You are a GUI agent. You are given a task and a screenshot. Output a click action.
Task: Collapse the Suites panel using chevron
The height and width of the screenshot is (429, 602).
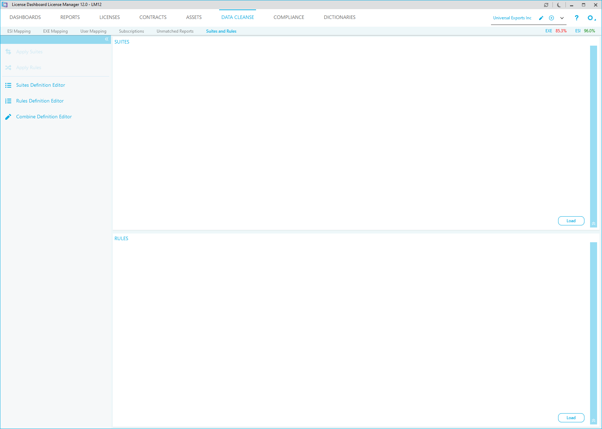(x=594, y=224)
